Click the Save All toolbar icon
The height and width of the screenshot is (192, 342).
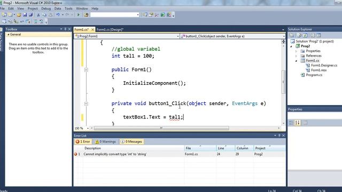pyautogui.click(x=30, y=15)
